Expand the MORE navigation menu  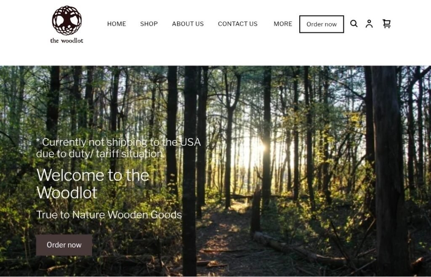pos(283,24)
